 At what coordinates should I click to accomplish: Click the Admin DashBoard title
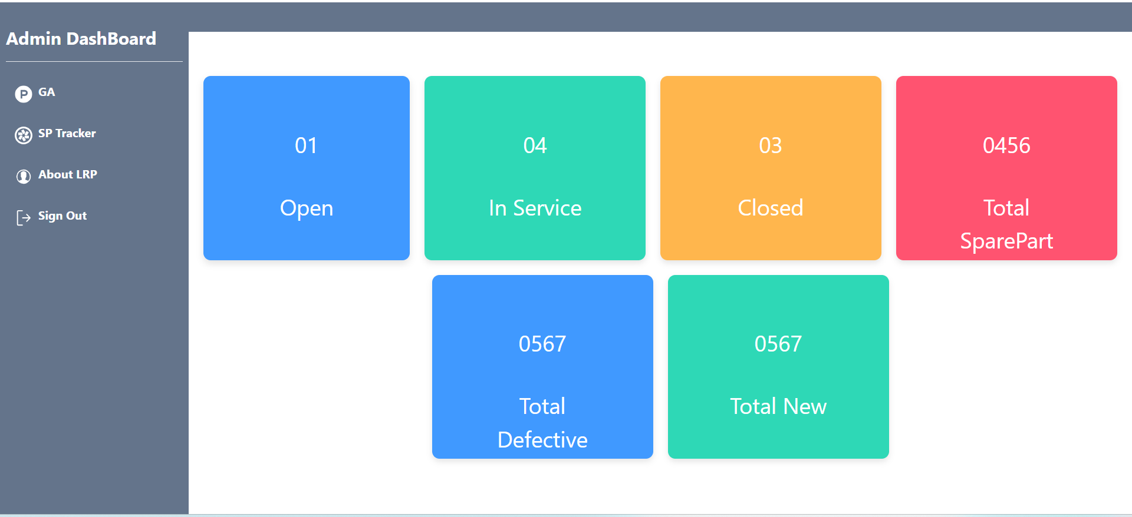(81, 39)
